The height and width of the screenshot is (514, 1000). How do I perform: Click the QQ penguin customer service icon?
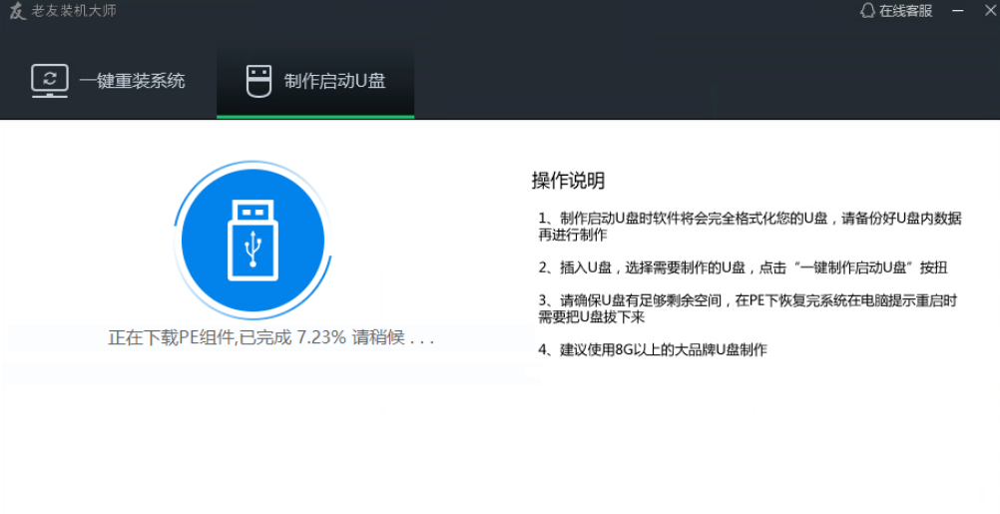tap(866, 11)
